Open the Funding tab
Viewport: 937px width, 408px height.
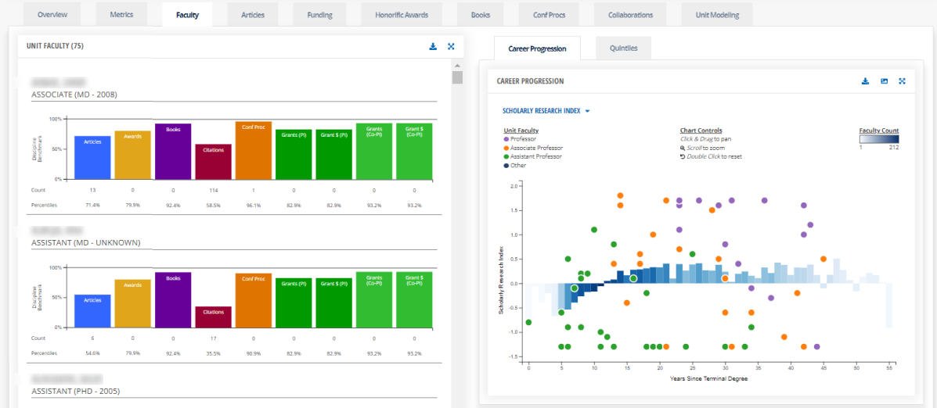[x=319, y=14]
